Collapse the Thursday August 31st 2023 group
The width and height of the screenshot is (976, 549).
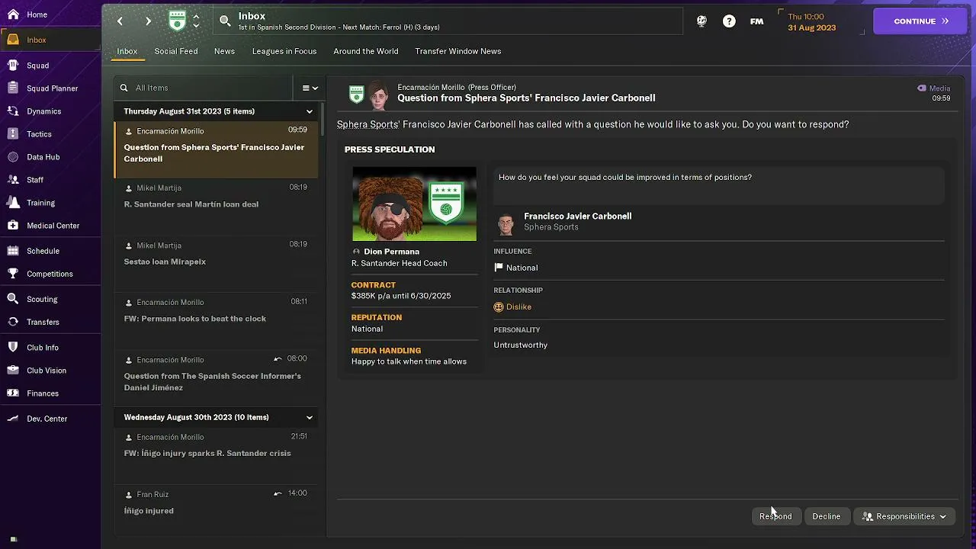(310, 111)
